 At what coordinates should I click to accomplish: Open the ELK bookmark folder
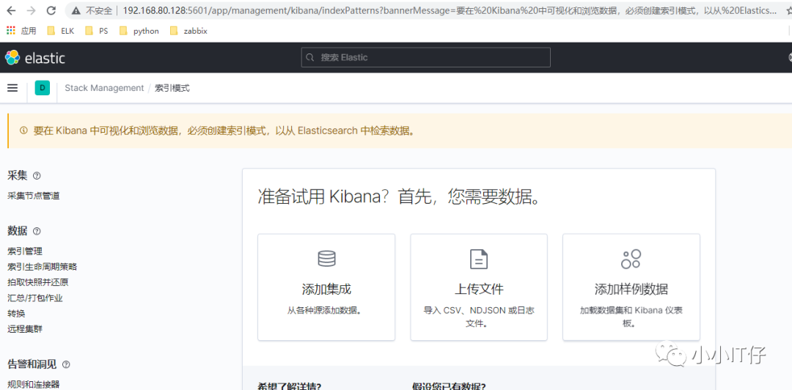(x=61, y=31)
